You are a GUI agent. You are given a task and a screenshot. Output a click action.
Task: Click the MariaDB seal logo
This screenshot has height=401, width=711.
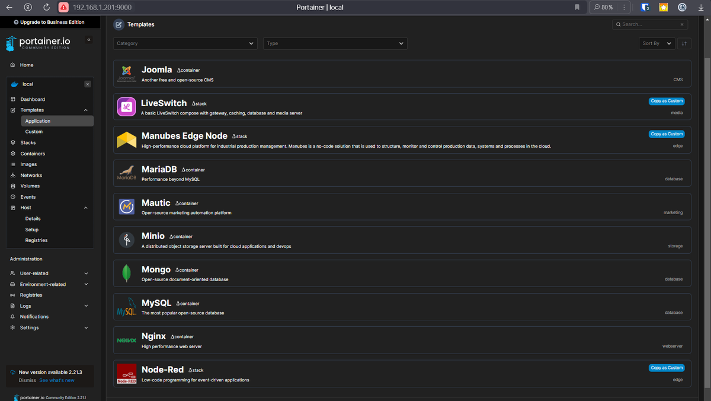pyautogui.click(x=127, y=173)
